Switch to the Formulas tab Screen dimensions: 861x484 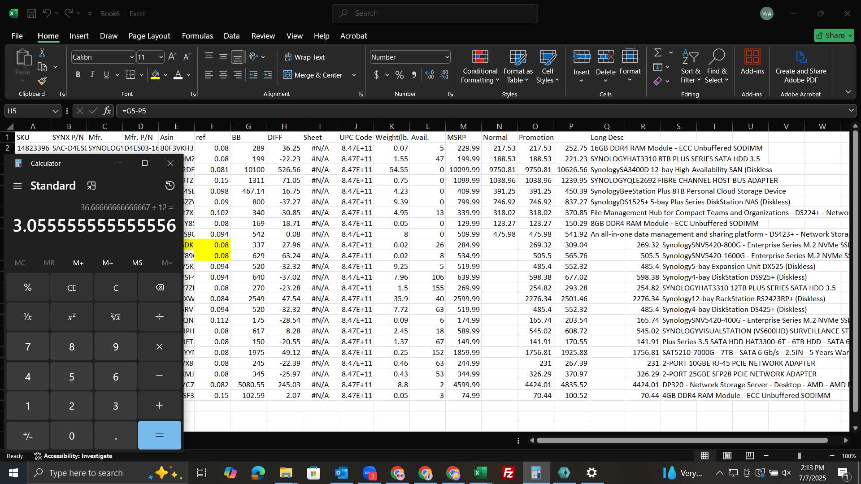coord(197,36)
